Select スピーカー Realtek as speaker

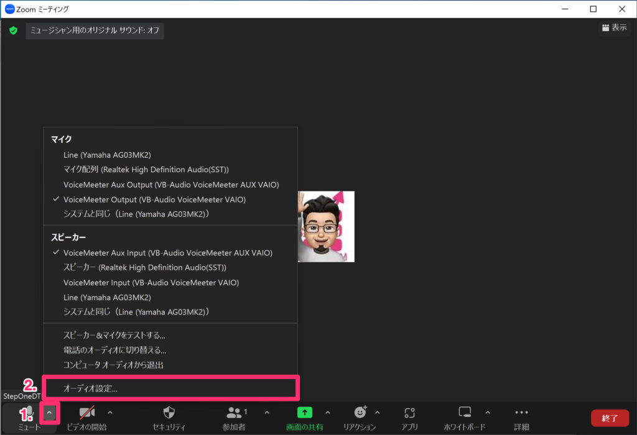[x=170, y=267]
